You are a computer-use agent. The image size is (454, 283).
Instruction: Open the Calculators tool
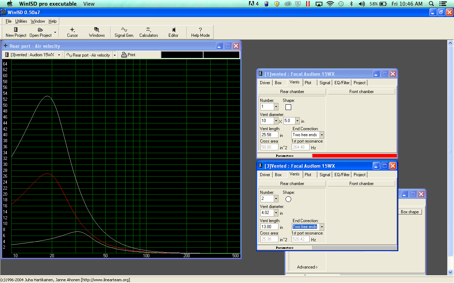pos(149,32)
